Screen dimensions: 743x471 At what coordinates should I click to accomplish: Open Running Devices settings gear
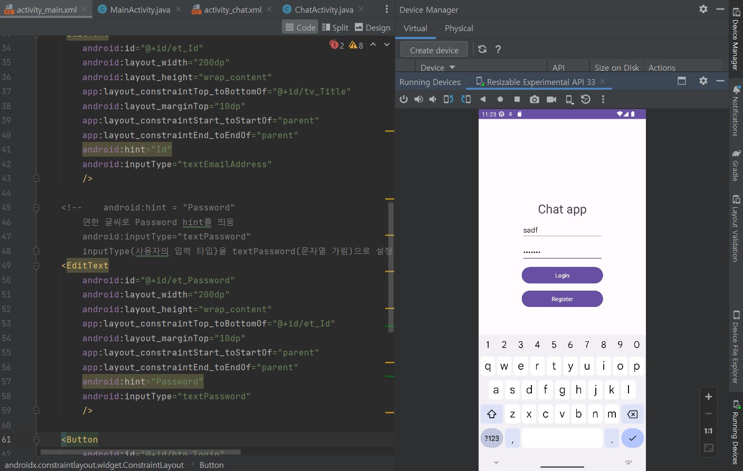point(703,81)
